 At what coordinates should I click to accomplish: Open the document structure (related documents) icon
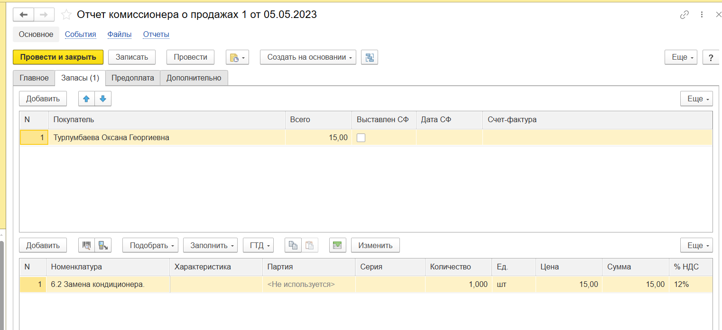[369, 57]
